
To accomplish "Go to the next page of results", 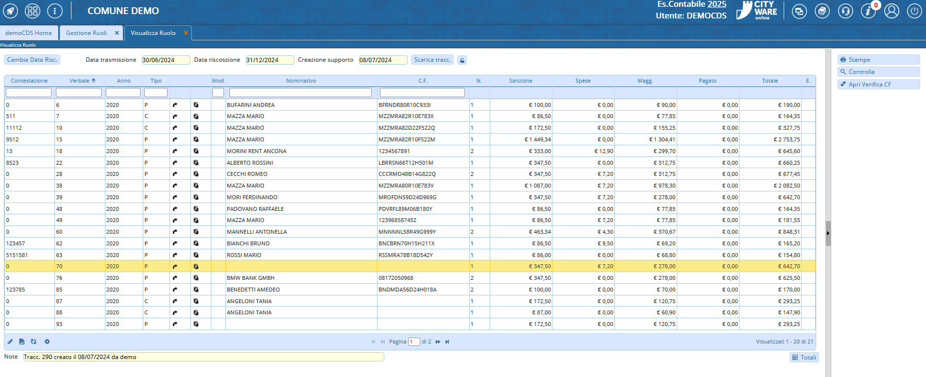I will coord(438,342).
